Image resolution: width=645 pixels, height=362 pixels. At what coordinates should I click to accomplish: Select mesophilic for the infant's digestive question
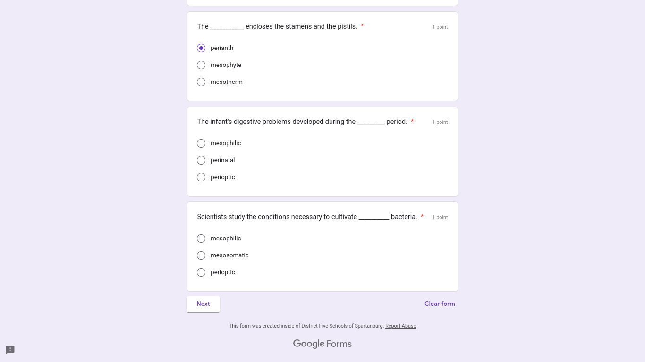(201, 143)
